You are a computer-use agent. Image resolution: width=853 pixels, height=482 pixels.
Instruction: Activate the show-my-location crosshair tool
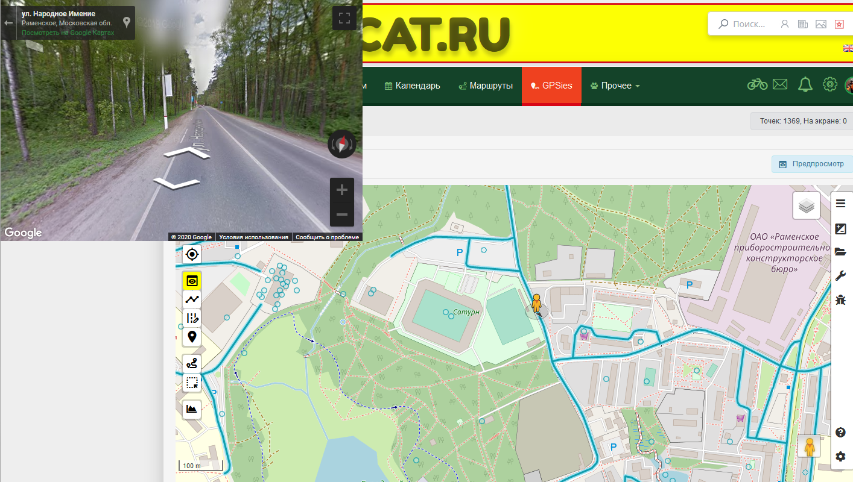[192, 254]
